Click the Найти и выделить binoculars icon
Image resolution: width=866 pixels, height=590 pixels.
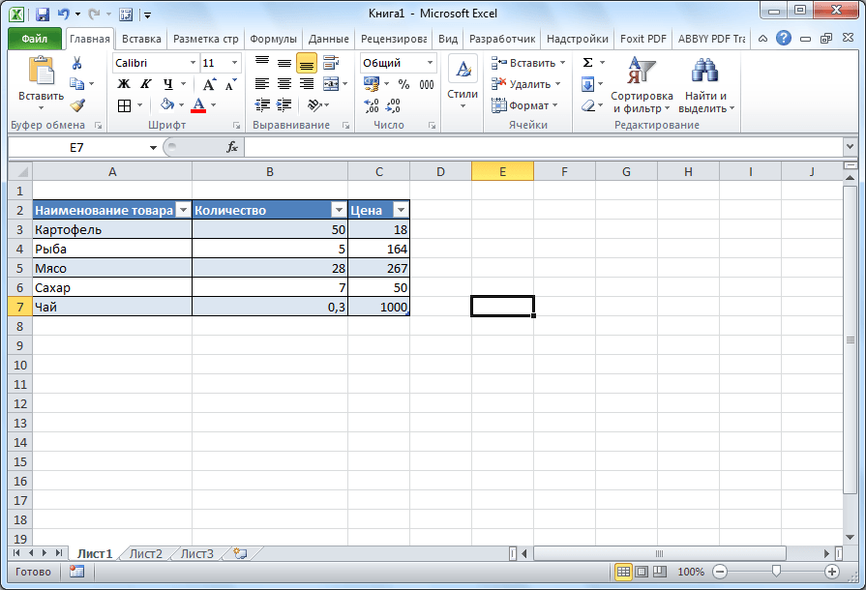705,71
